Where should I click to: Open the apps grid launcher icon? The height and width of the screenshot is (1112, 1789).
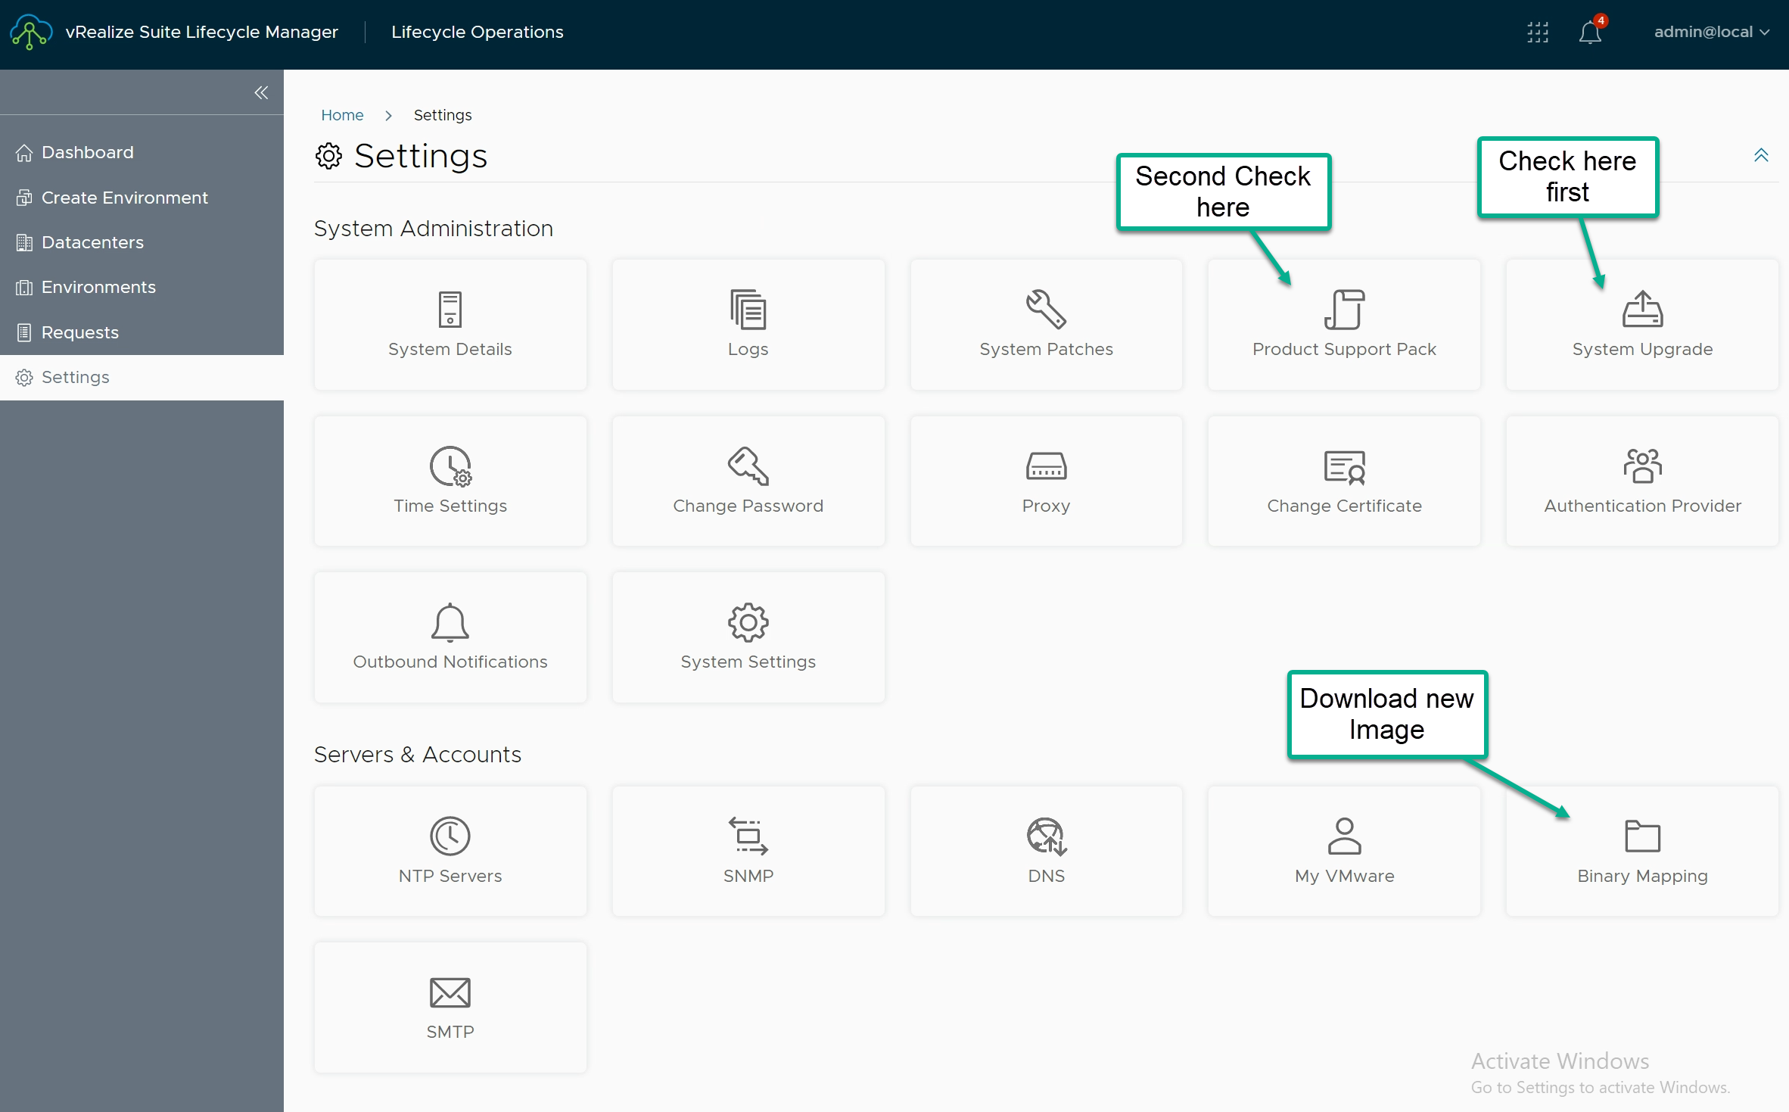pos(1537,33)
